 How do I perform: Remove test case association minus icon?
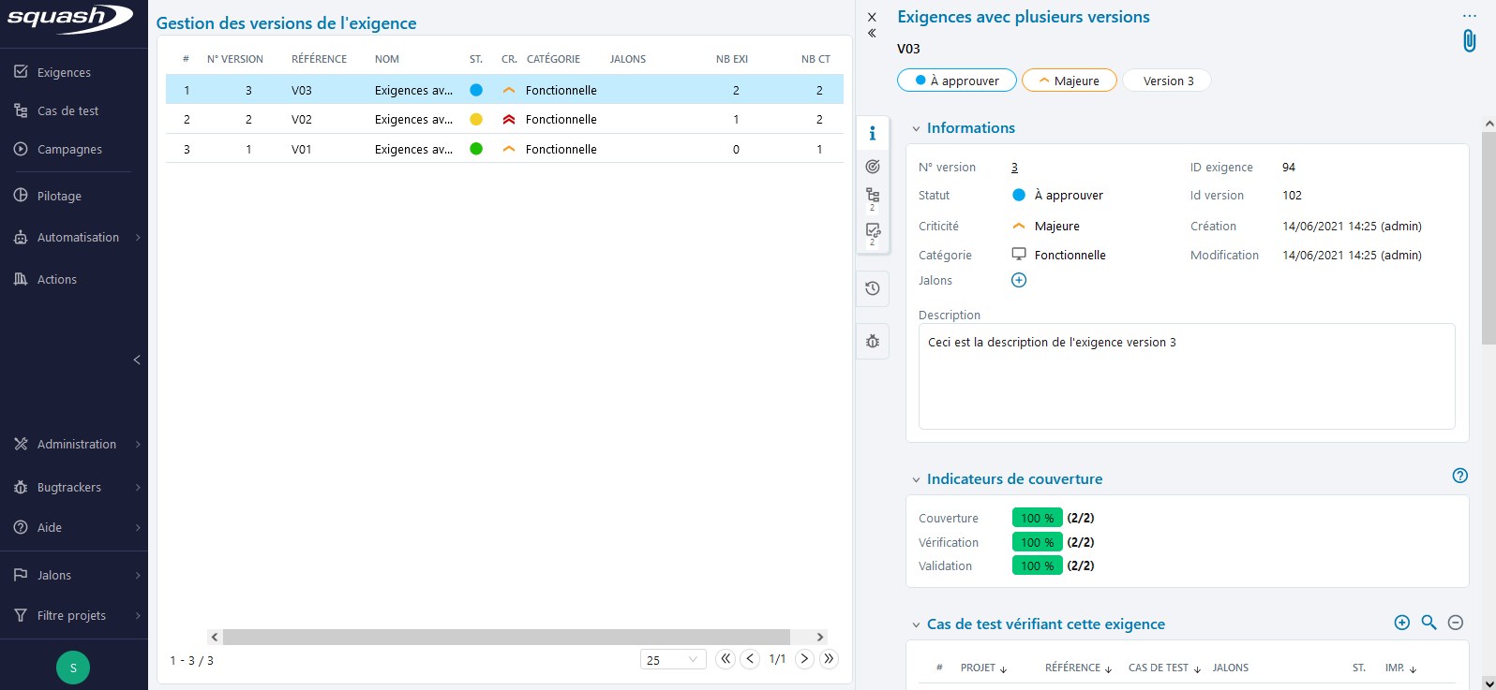(x=1456, y=623)
